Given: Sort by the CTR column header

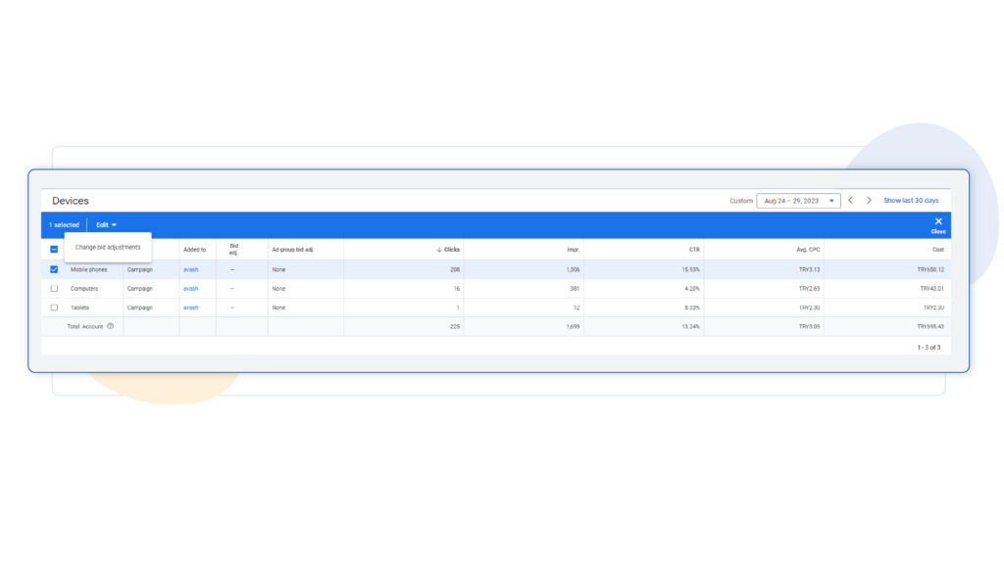Looking at the screenshot, I should coord(694,250).
